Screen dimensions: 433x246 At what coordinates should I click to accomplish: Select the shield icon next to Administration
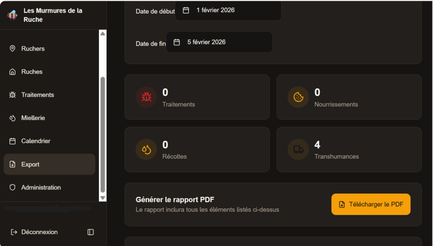[13, 187]
